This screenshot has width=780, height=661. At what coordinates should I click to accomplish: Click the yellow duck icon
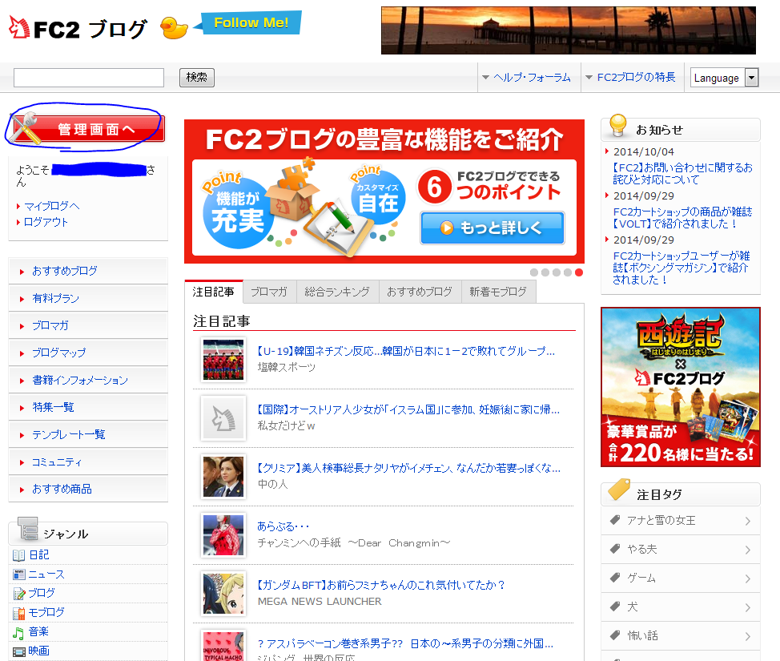pyautogui.click(x=174, y=28)
